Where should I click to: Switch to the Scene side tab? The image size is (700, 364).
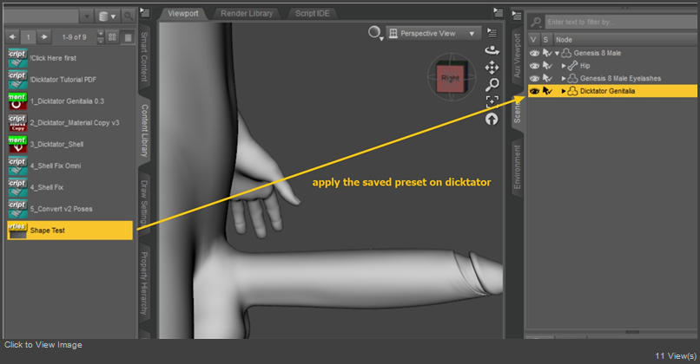(x=517, y=113)
